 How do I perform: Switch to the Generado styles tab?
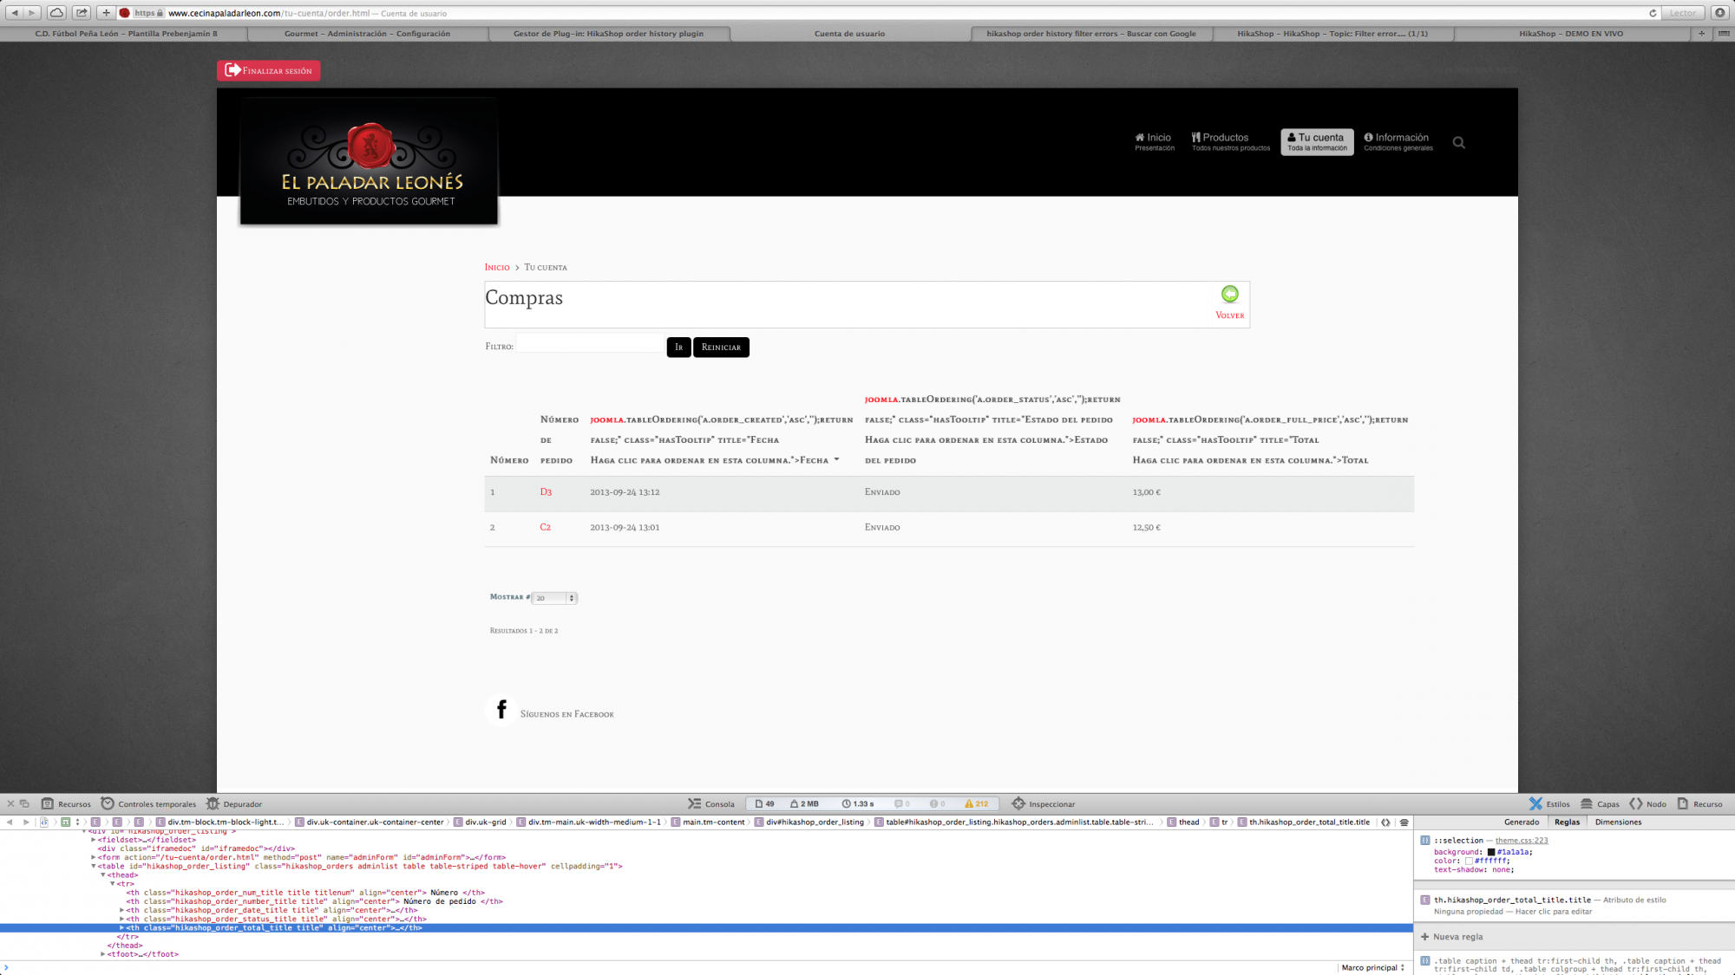[1522, 822]
